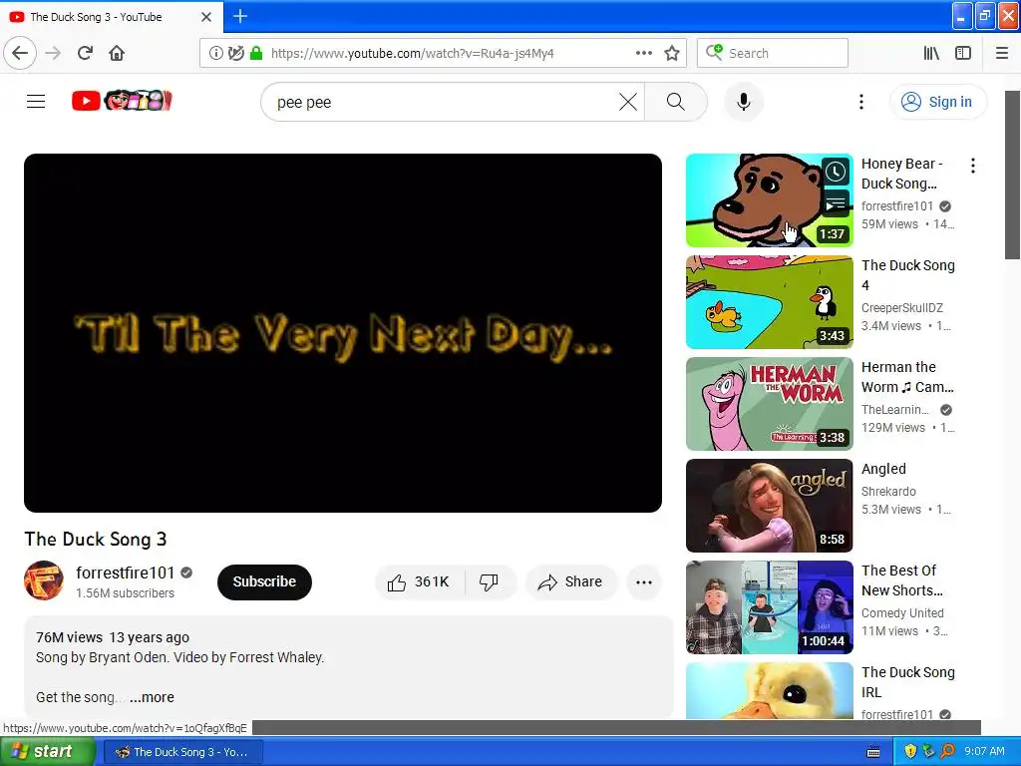
Task: Click the Shrekardo channel name
Action: [x=888, y=491]
